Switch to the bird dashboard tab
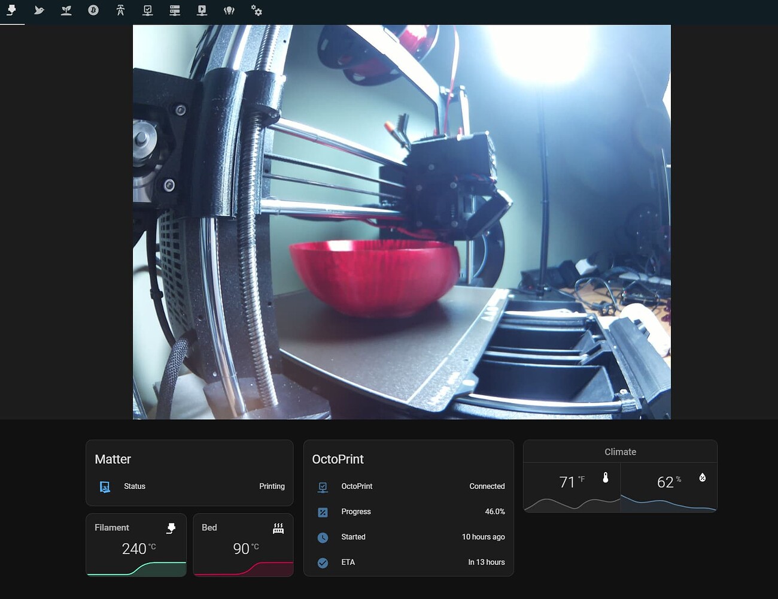 (39, 10)
